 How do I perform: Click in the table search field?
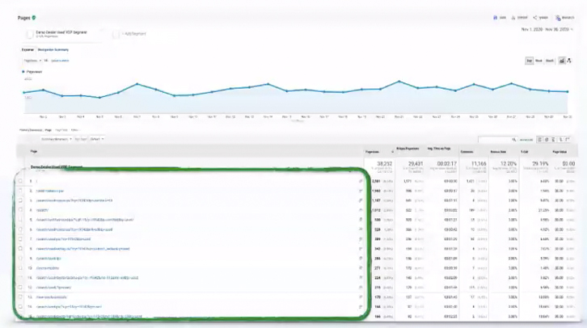click(x=495, y=140)
